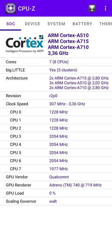Tap the Revision r2p0 row
The width and height of the screenshot is (112, 229).
point(56,96)
